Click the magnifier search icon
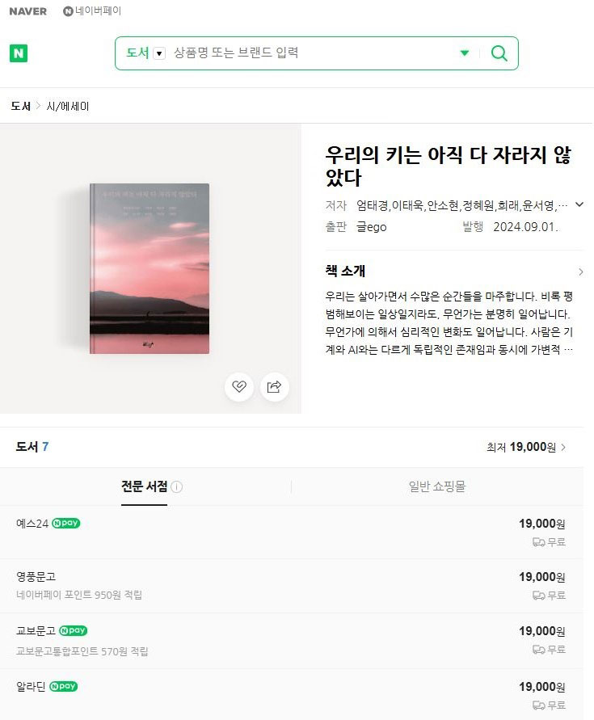594x720 pixels. tap(499, 53)
